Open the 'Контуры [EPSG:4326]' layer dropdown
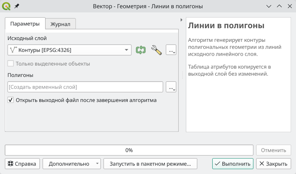 click(69, 50)
